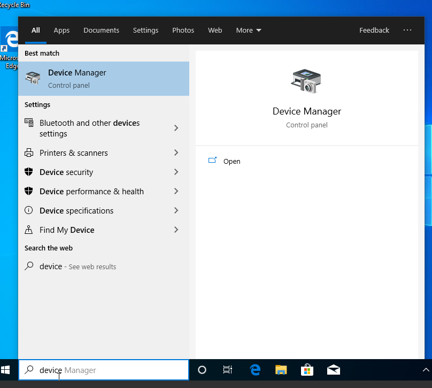The image size is (432, 388).
Task: Launch Microsoft Edge from the taskbar
Action: pos(255,370)
